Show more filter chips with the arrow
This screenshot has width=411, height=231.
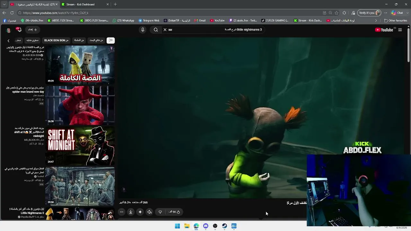(x=8, y=40)
